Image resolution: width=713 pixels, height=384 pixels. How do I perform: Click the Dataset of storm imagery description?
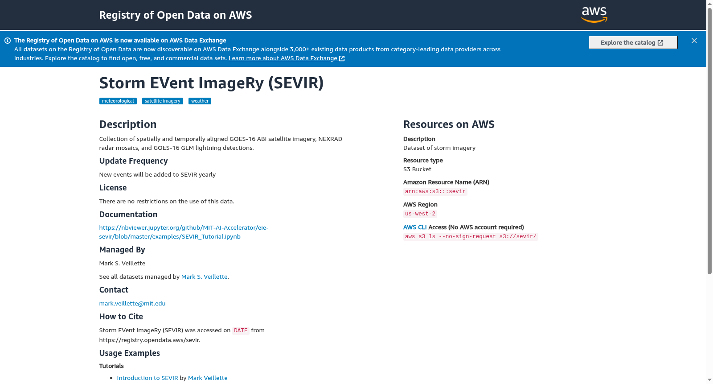coord(439,148)
